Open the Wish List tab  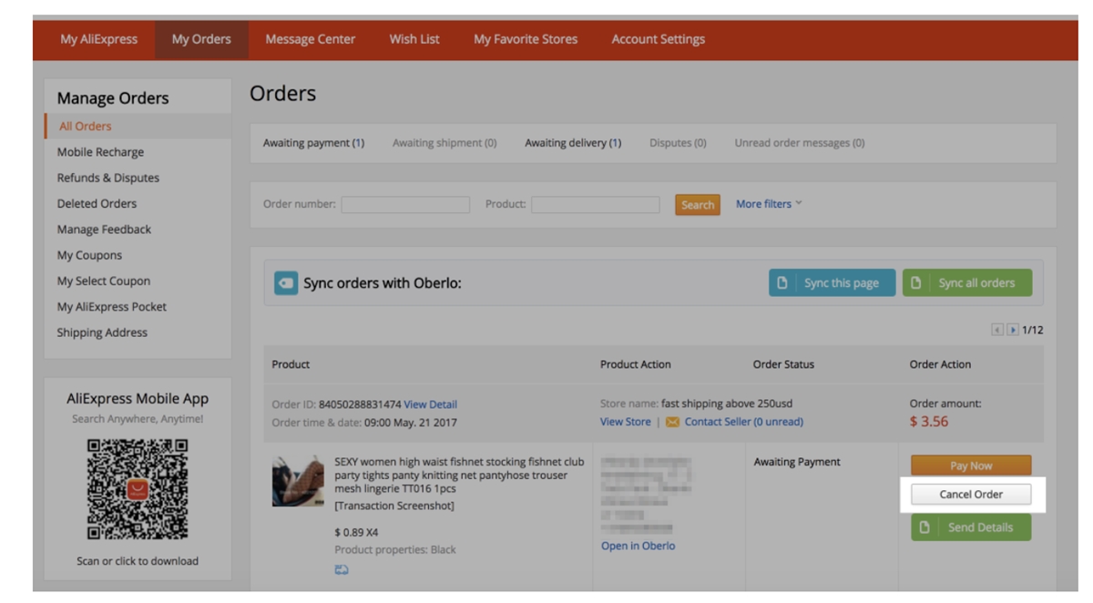tap(414, 39)
